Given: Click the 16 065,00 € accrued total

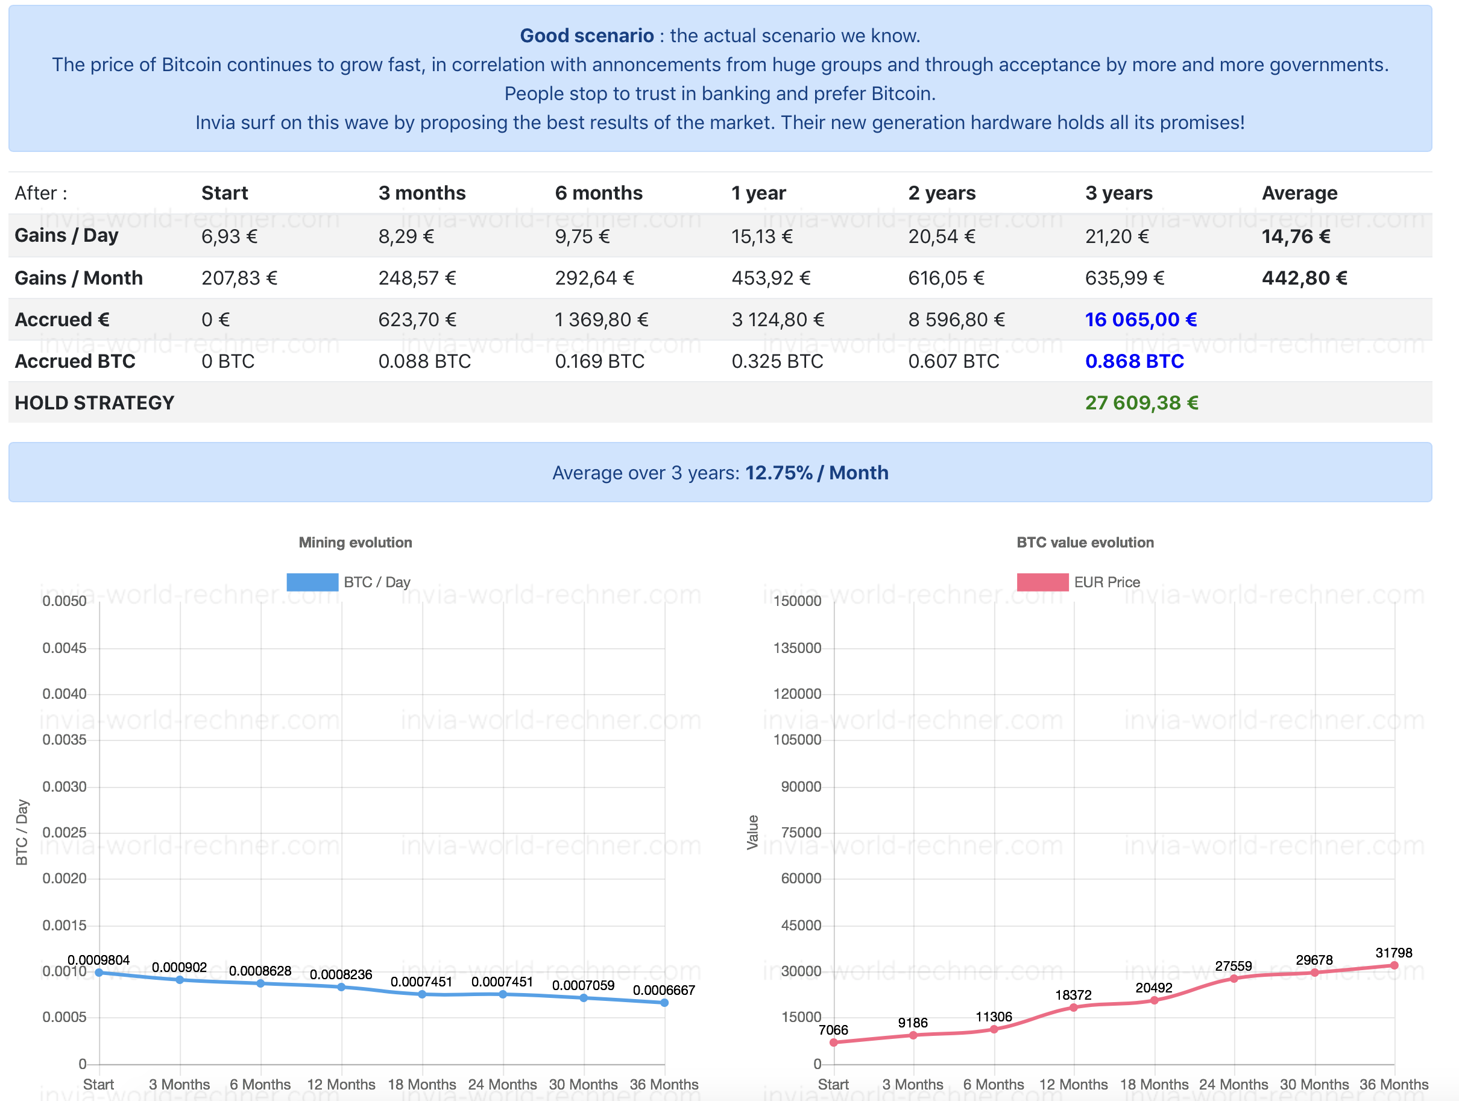Looking at the screenshot, I should point(1141,320).
